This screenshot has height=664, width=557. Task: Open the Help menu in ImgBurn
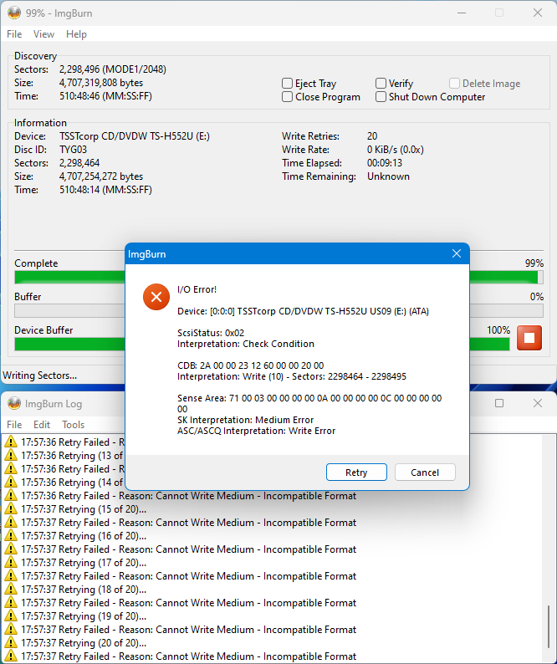coord(76,34)
